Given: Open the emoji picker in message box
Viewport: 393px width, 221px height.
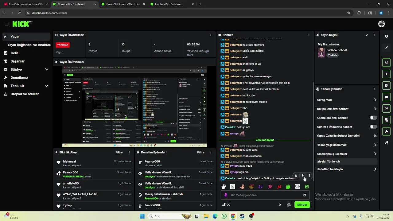Looking at the screenshot, I should pyautogui.click(x=305, y=195).
